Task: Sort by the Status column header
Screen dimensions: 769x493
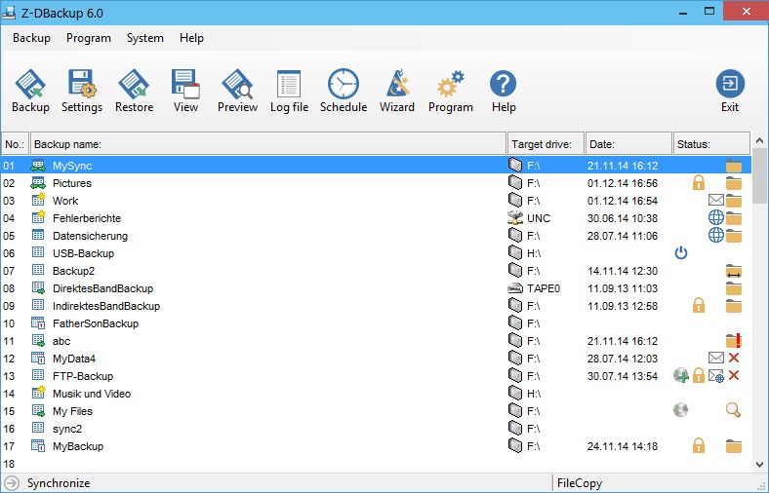Action: [711, 144]
